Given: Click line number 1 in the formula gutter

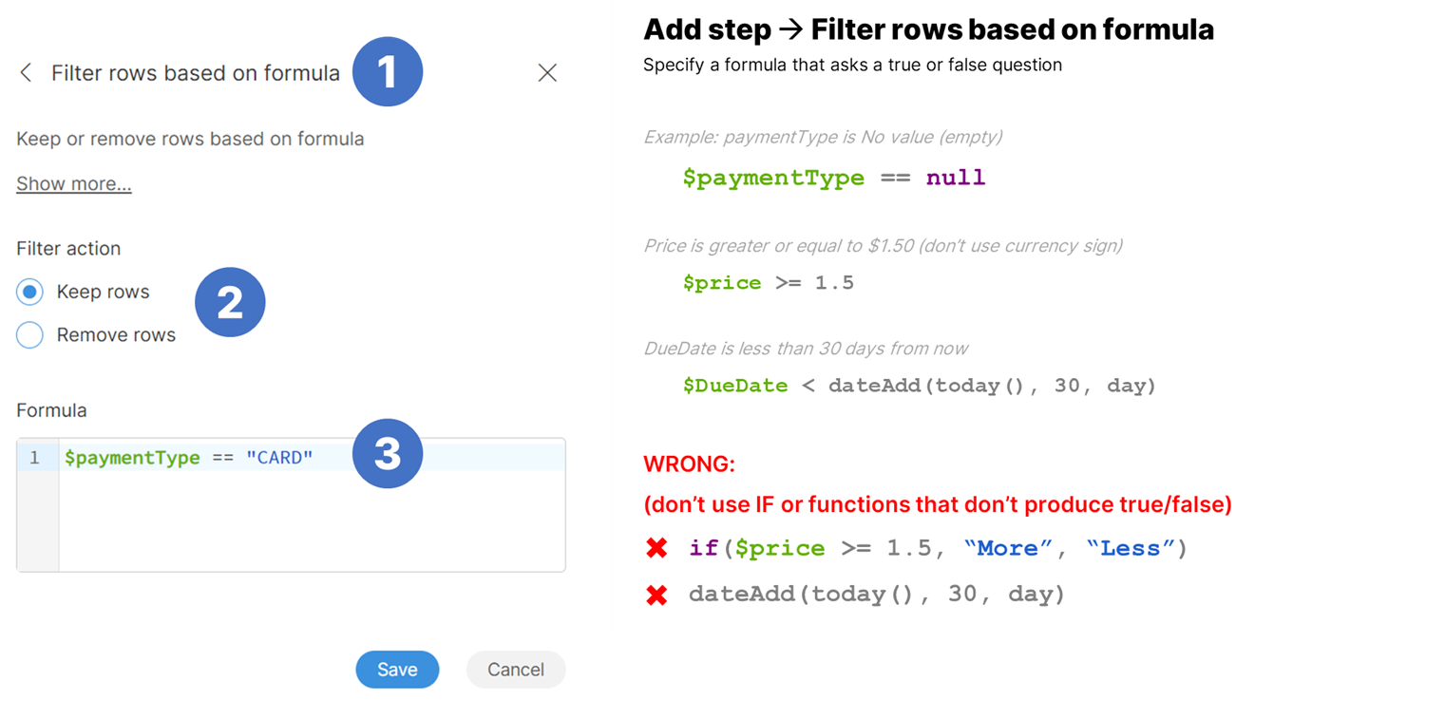Looking at the screenshot, I should [x=35, y=457].
